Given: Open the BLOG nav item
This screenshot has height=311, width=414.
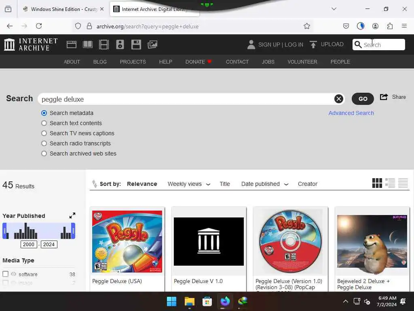Looking at the screenshot, I should [x=100, y=62].
